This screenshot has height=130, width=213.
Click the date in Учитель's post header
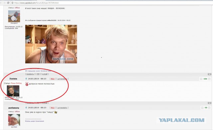point(37,79)
